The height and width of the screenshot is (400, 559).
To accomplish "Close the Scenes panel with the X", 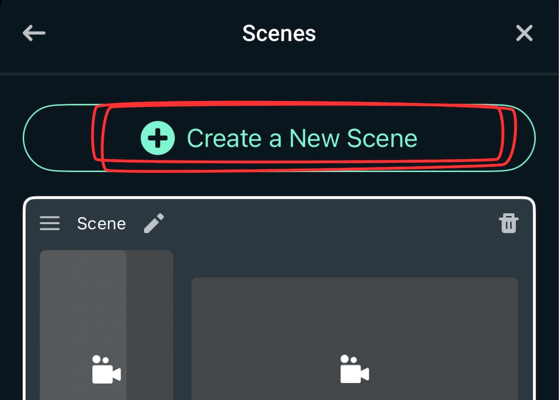I will pos(525,33).
